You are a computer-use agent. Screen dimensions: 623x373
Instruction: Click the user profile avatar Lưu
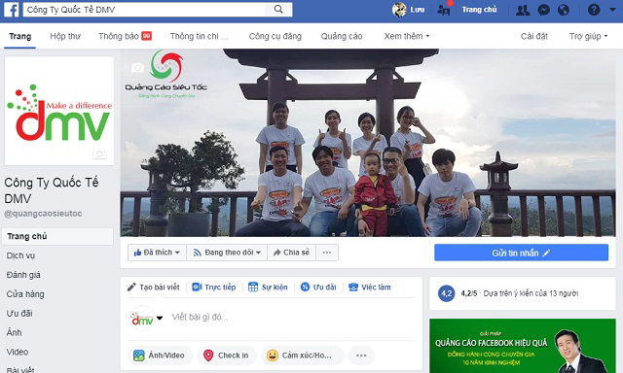[399, 10]
